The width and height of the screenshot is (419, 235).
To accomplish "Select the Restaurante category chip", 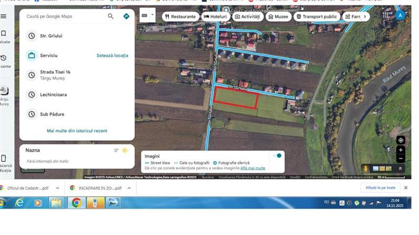I will (x=180, y=17).
